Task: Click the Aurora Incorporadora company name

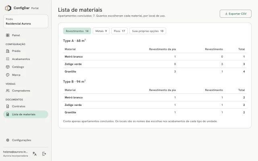Action: 15,156
